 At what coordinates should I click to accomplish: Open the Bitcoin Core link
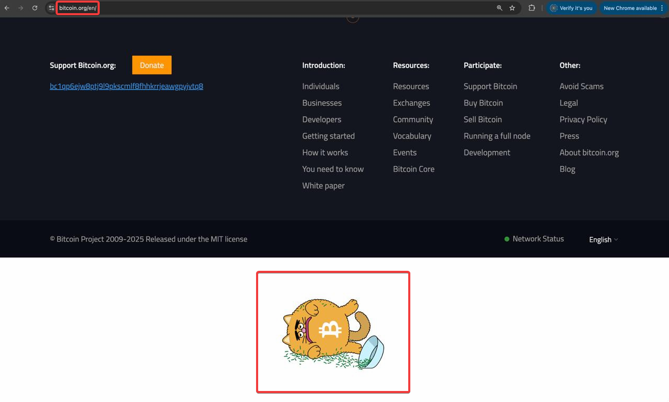point(413,169)
